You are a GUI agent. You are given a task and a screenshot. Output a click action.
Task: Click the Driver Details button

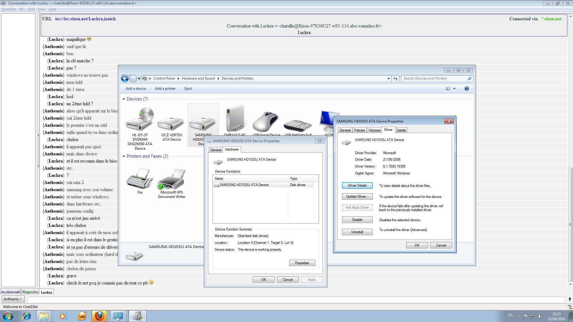pos(357,185)
